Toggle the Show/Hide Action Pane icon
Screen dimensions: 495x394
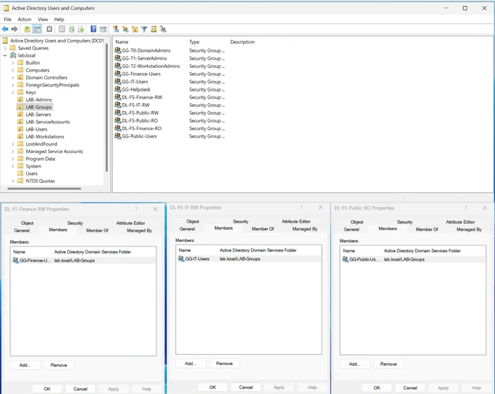103,29
